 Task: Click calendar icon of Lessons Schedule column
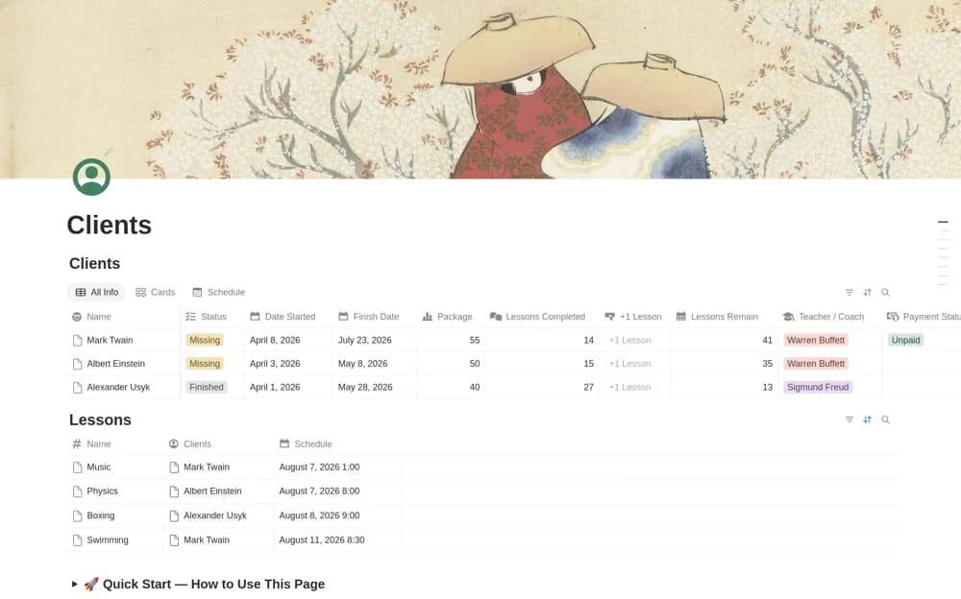coord(284,444)
